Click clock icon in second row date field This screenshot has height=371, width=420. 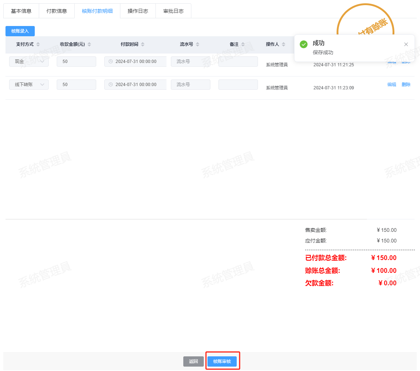(110, 85)
